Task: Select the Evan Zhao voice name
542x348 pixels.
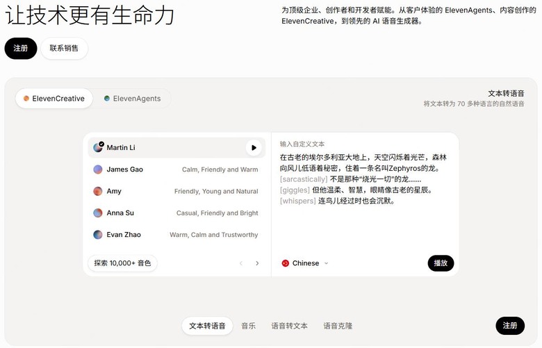Action: click(124, 235)
